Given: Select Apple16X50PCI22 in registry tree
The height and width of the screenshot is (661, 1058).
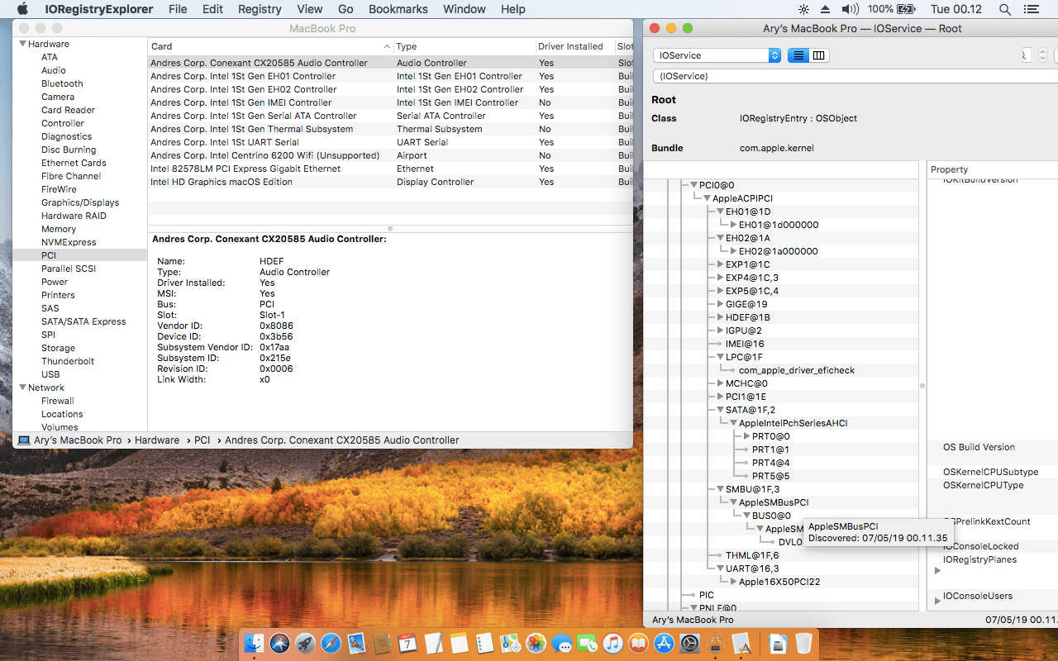Looking at the screenshot, I should pyautogui.click(x=779, y=582).
